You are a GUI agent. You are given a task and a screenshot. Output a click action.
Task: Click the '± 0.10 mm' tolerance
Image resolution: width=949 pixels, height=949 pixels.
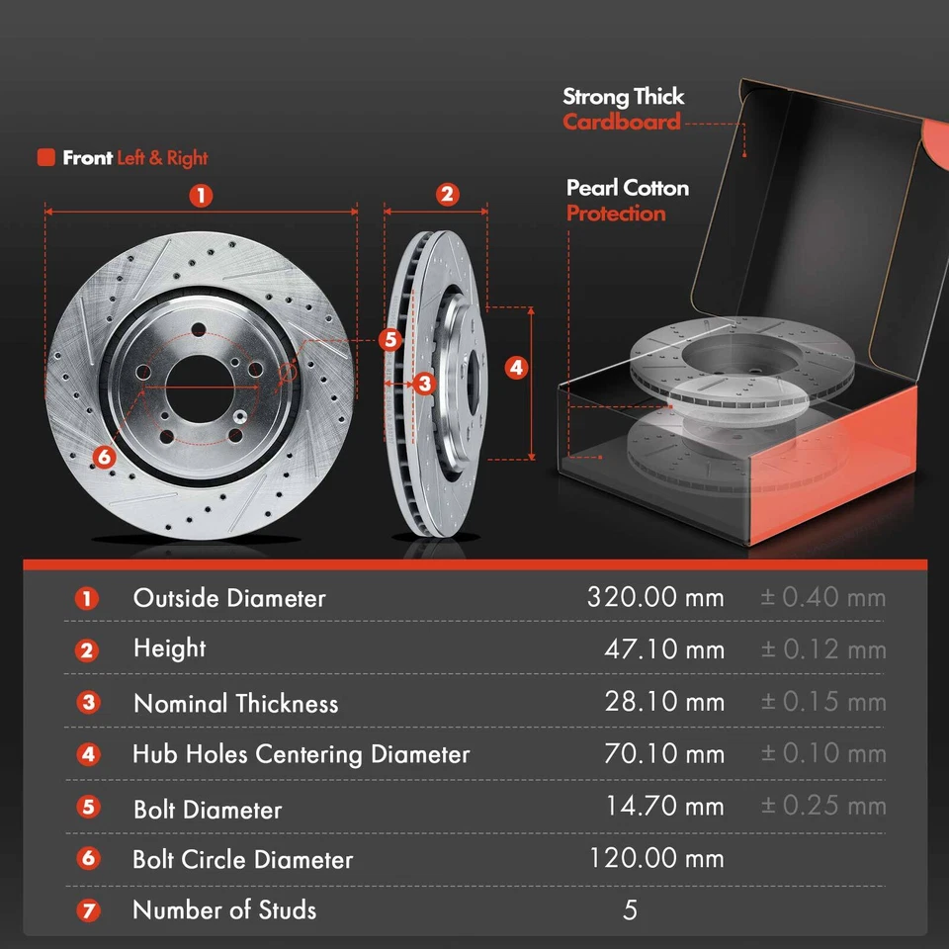point(823,753)
